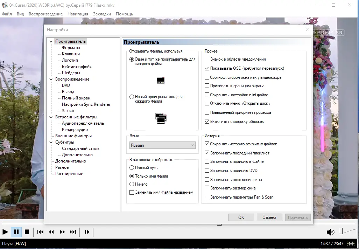
Task: Select 'Полный путь' title option
Action: pyautogui.click(x=143, y=168)
